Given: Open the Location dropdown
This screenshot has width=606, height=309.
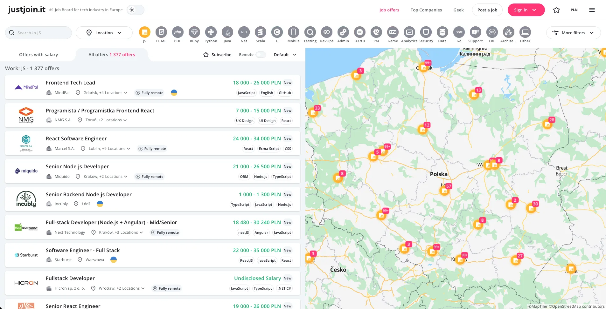Looking at the screenshot, I should pyautogui.click(x=104, y=33).
